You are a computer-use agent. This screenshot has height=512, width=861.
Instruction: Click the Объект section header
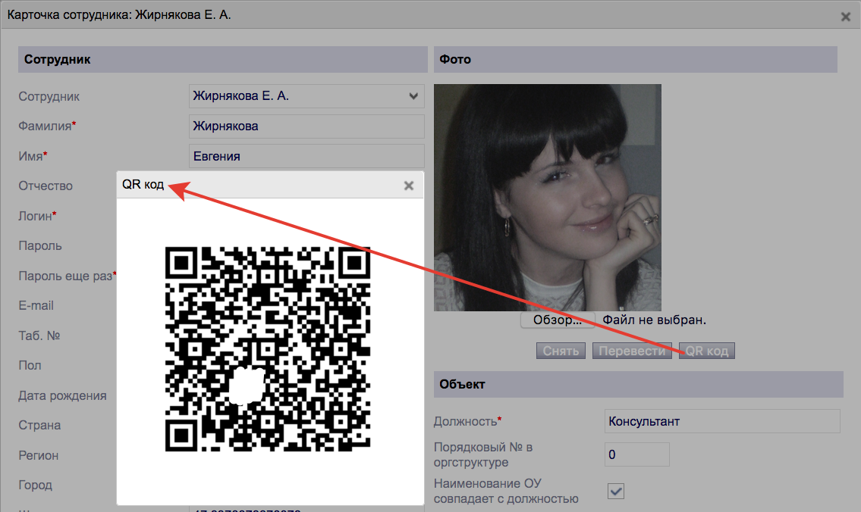point(639,384)
